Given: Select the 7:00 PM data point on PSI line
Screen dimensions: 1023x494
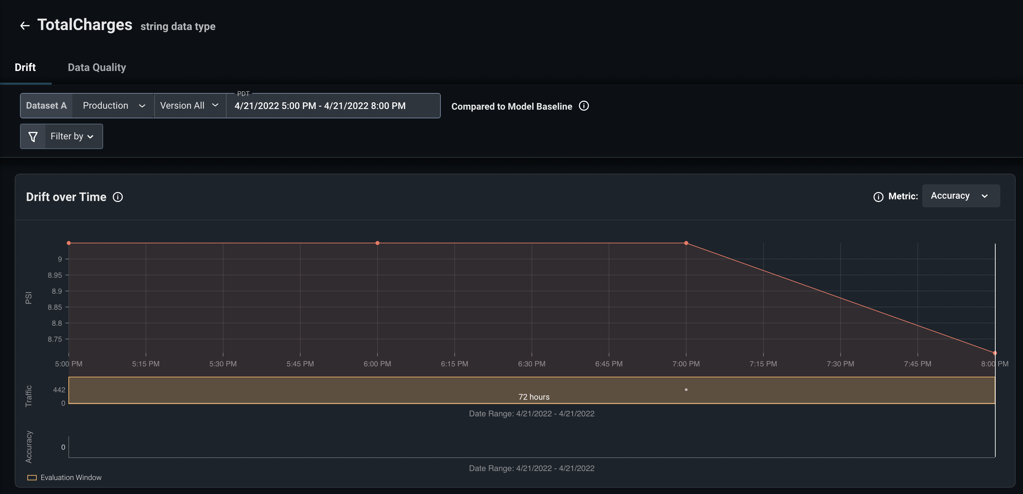Looking at the screenshot, I should click(686, 243).
